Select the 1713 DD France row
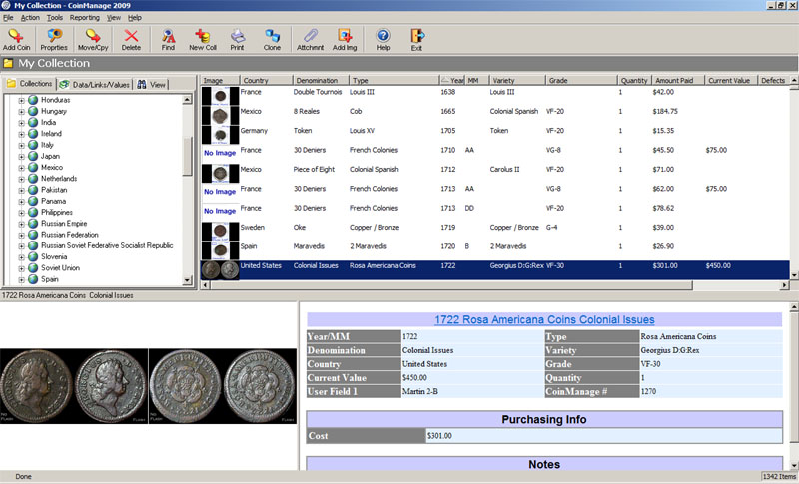The image size is (799, 484). (495, 212)
